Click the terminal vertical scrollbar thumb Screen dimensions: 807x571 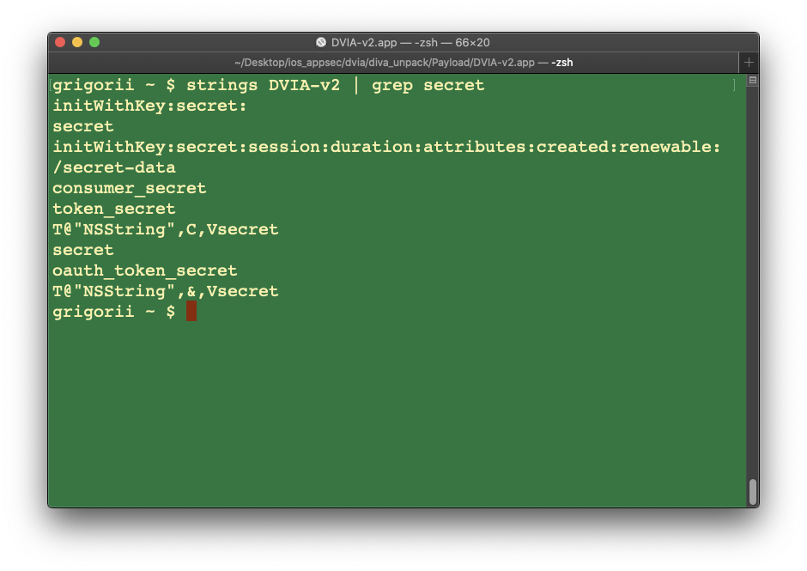752,492
